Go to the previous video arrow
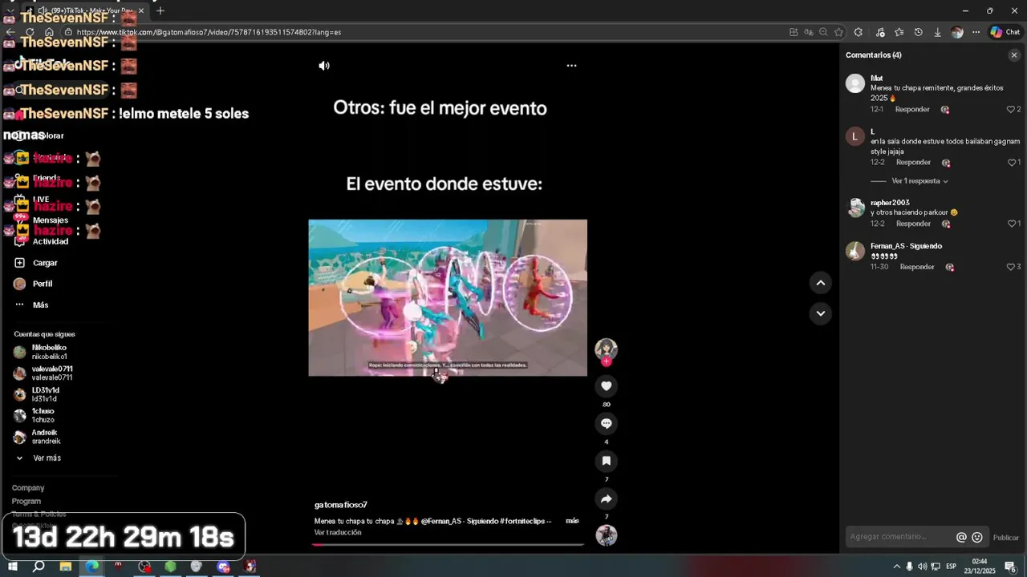Viewport: 1027px width, 577px height. coord(820,282)
